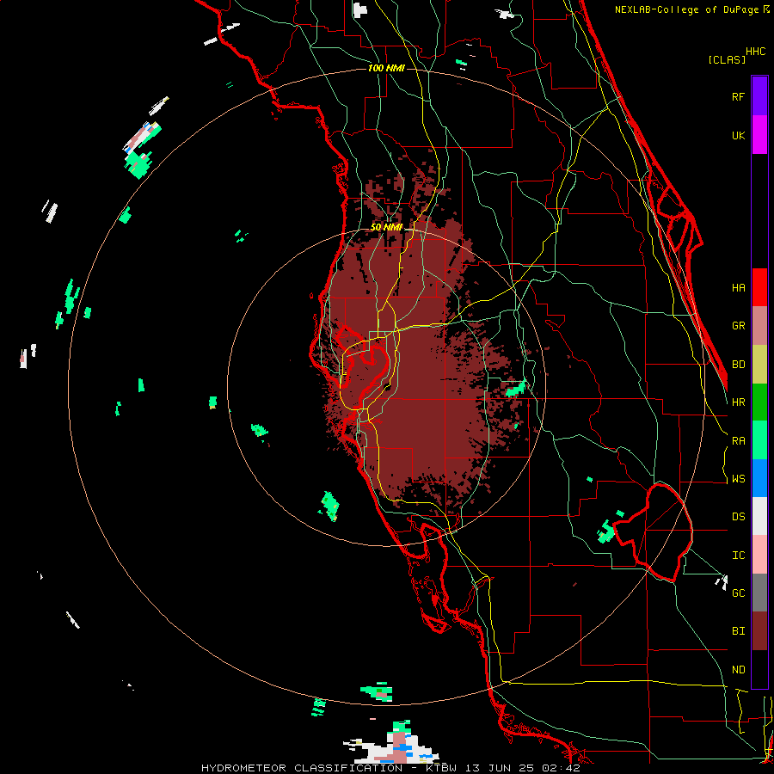The image size is (774, 774).
Task: Click the "UK" legend label
Action: 738,135
